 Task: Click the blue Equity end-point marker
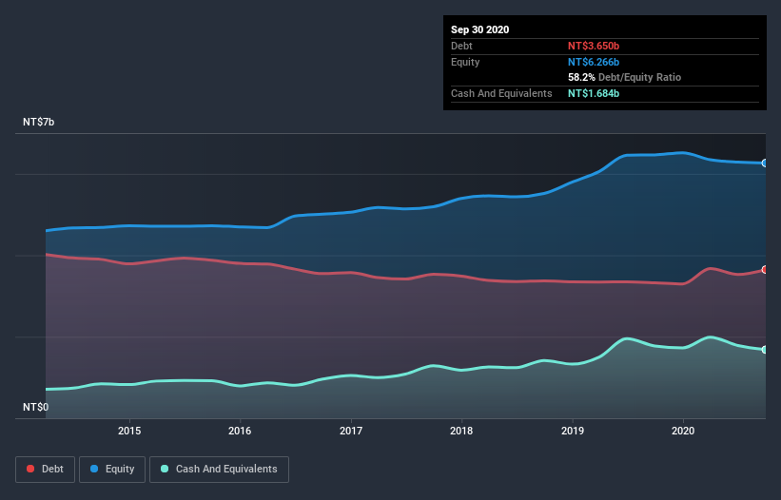(x=765, y=163)
